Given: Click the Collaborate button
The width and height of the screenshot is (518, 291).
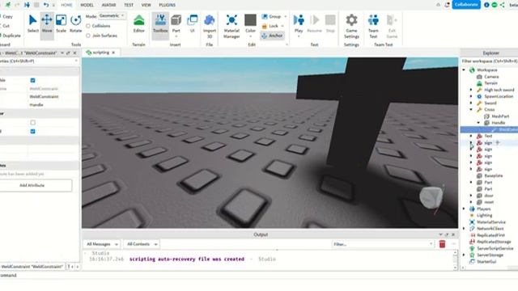Looking at the screenshot, I should (x=466, y=5).
